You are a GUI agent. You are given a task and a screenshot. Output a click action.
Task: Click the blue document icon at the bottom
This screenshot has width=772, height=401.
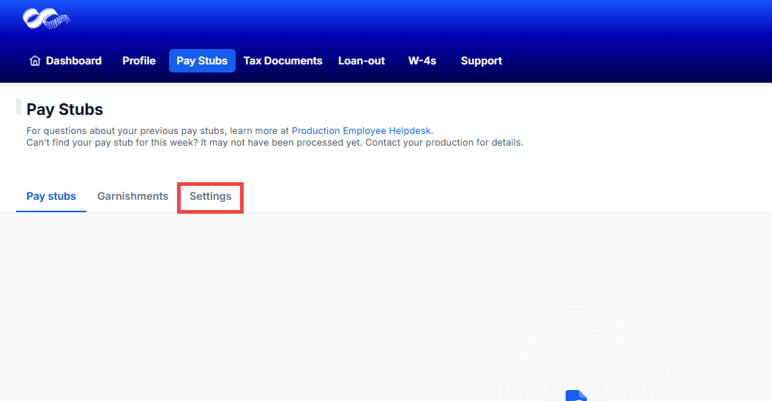tap(576, 395)
